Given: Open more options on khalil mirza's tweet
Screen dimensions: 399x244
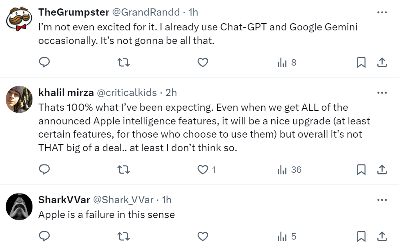Looking at the screenshot, I should pos(382,93).
